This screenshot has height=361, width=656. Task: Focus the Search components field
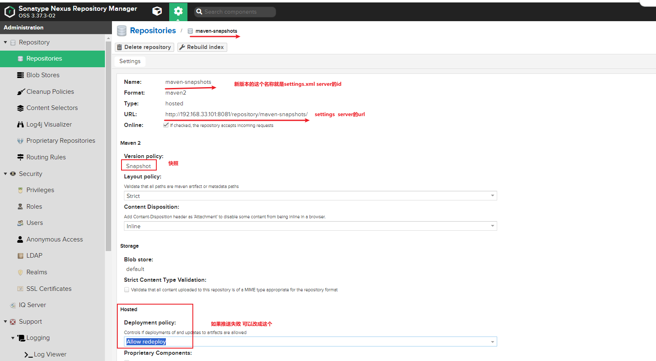pyautogui.click(x=235, y=12)
